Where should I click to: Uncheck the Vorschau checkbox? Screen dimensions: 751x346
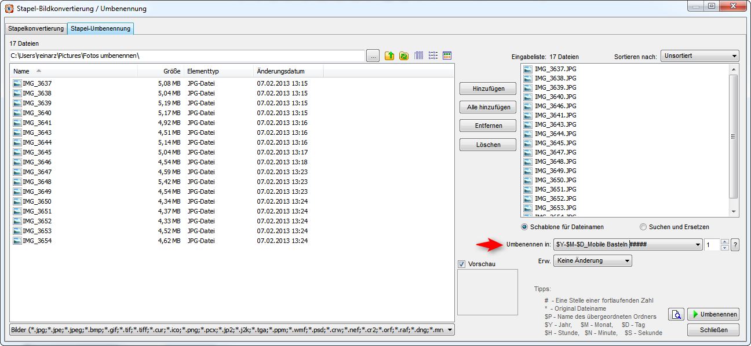[462, 264]
